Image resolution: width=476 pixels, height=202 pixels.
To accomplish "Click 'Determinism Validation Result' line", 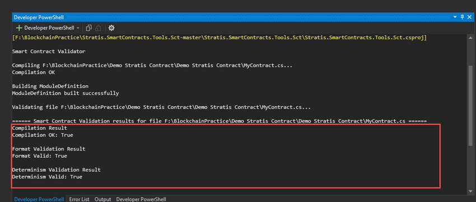I will click(x=56, y=170).
